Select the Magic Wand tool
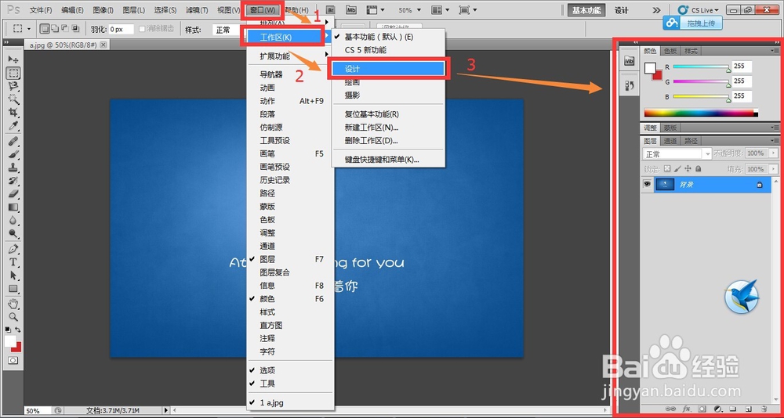The image size is (784, 418). 13,99
